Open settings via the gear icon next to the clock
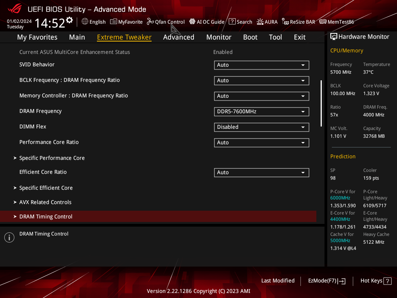 pyautogui.click(x=69, y=20)
